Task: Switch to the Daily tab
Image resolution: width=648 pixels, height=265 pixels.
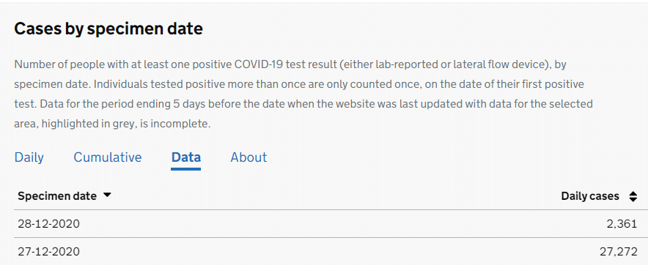Action: coord(29,157)
